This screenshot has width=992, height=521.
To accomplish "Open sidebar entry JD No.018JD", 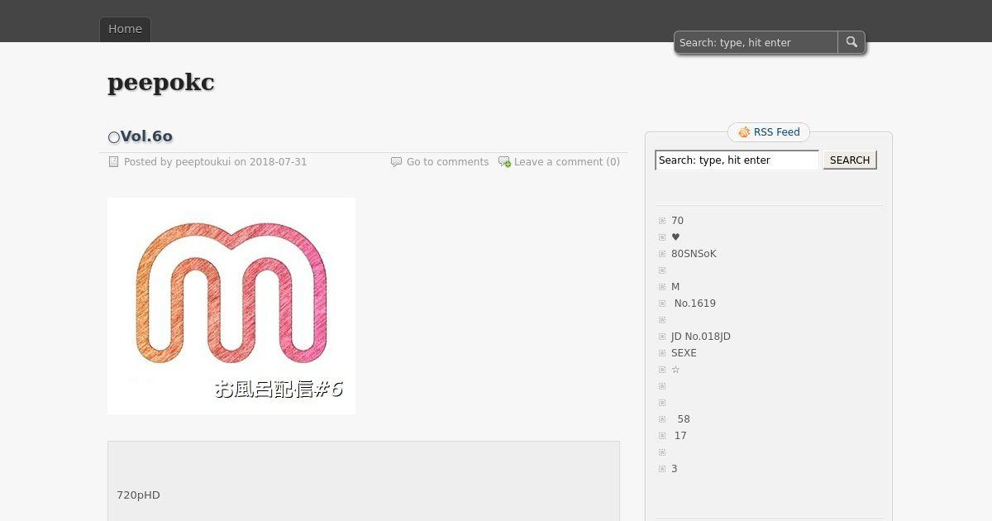I will point(701,337).
